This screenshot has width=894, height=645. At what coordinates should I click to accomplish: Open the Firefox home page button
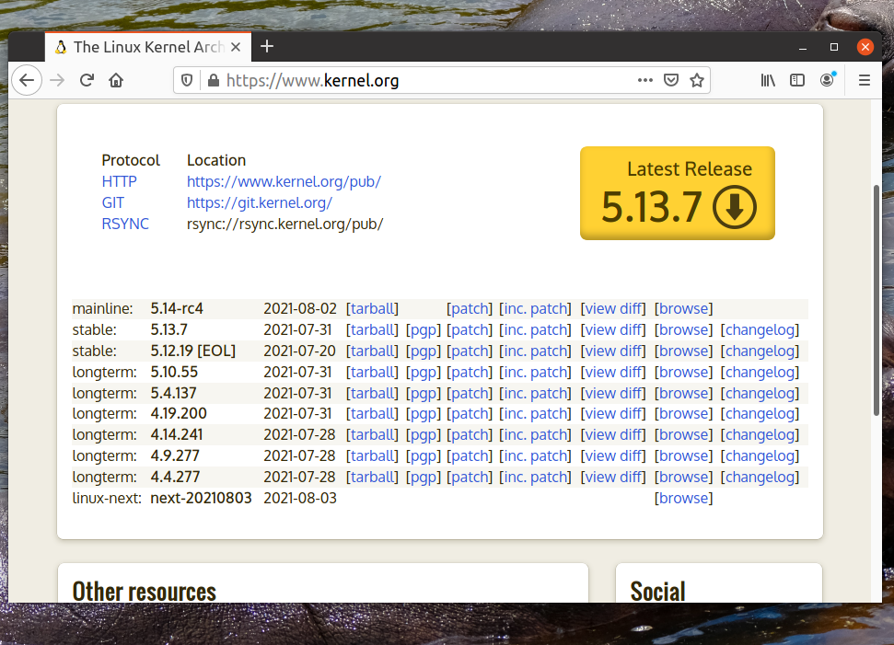116,80
